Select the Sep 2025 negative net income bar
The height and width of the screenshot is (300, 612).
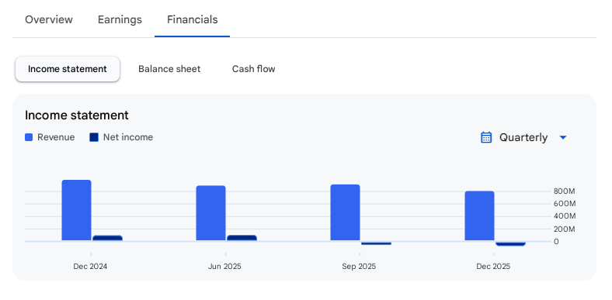click(x=376, y=243)
